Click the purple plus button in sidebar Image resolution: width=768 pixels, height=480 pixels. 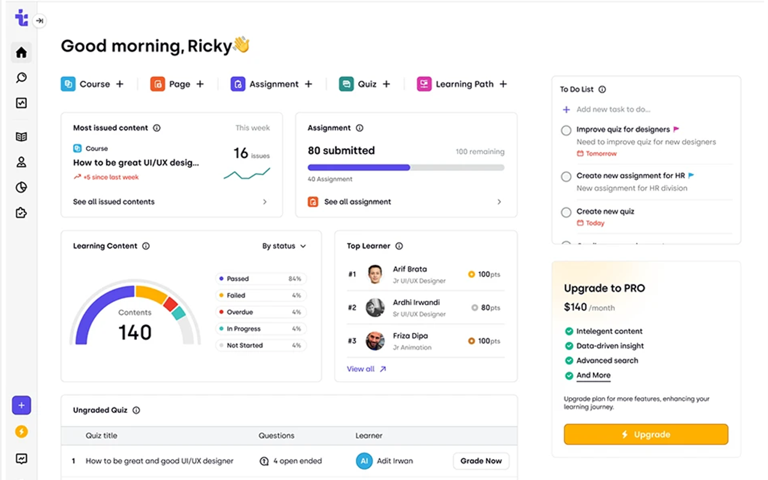click(22, 406)
